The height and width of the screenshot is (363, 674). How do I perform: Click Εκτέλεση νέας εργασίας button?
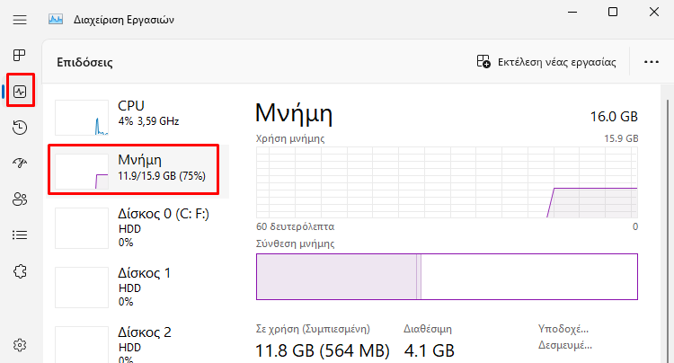click(546, 62)
